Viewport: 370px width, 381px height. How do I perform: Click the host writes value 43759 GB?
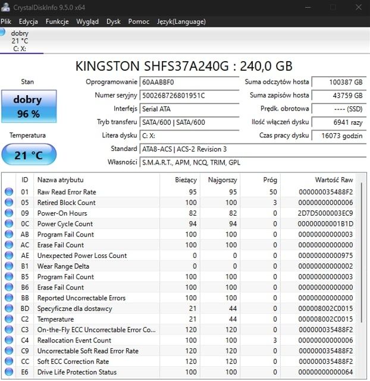coord(339,96)
